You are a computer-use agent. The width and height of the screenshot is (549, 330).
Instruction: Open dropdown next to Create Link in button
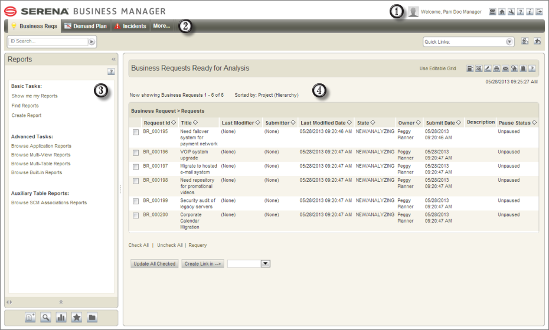tap(266, 263)
